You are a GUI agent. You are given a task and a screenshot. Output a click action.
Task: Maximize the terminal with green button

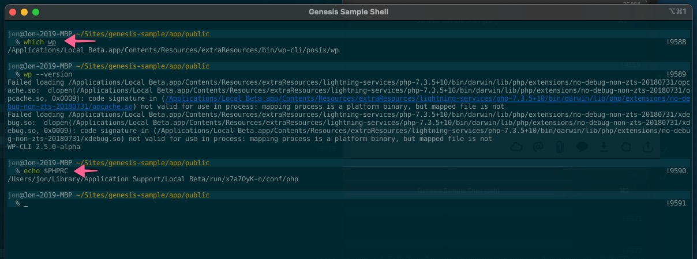[36, 12]
